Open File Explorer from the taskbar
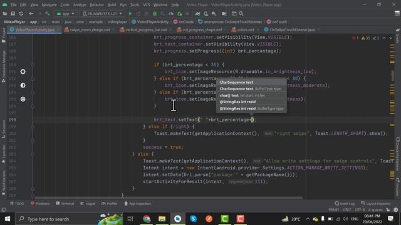 click(162, 219)
